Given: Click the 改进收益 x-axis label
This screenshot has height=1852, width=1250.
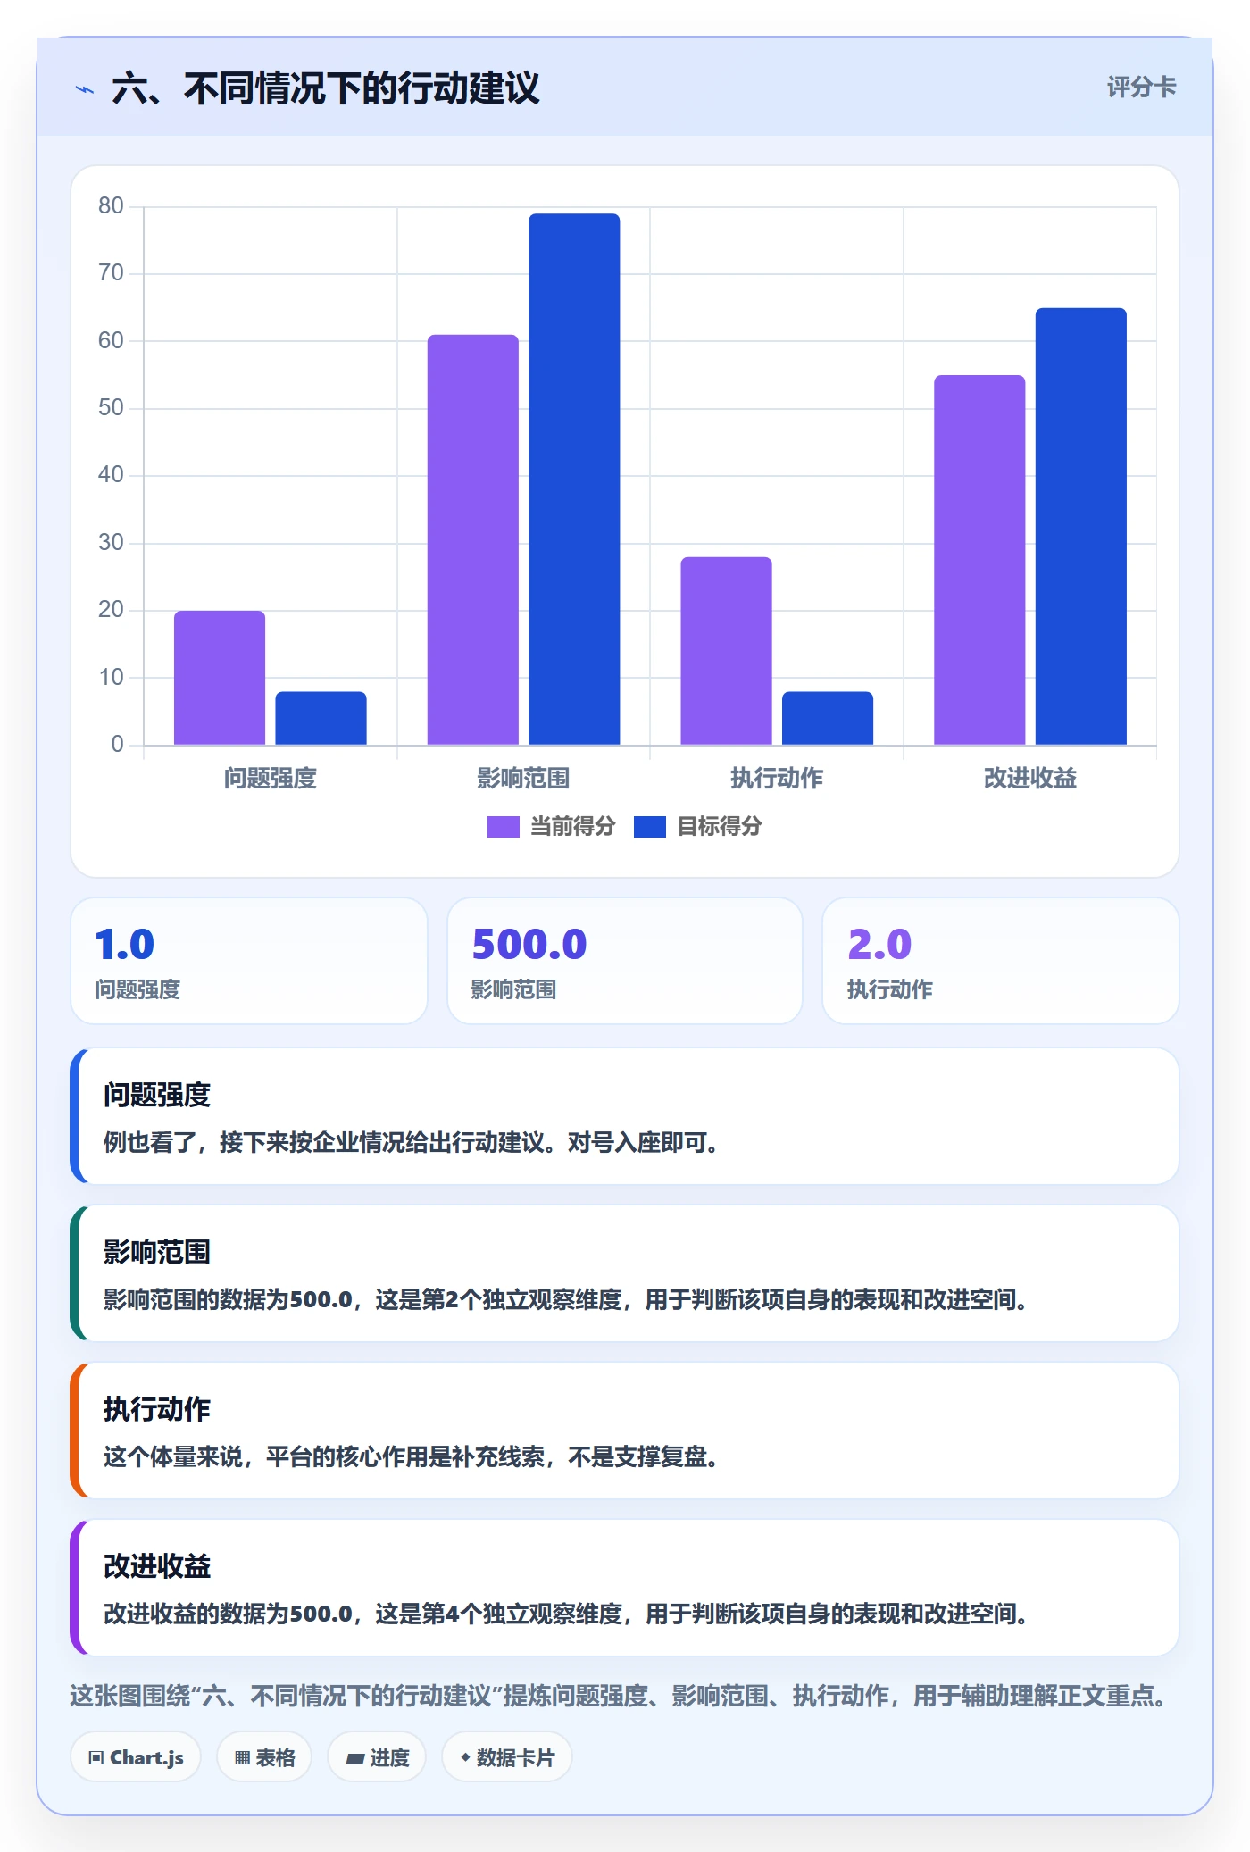Looking at the screenshot, I should point(1030,778).
